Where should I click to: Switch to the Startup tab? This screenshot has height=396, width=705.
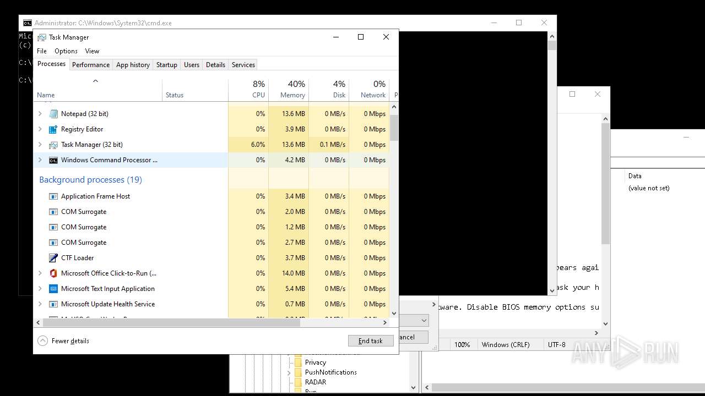coord(166,65)
